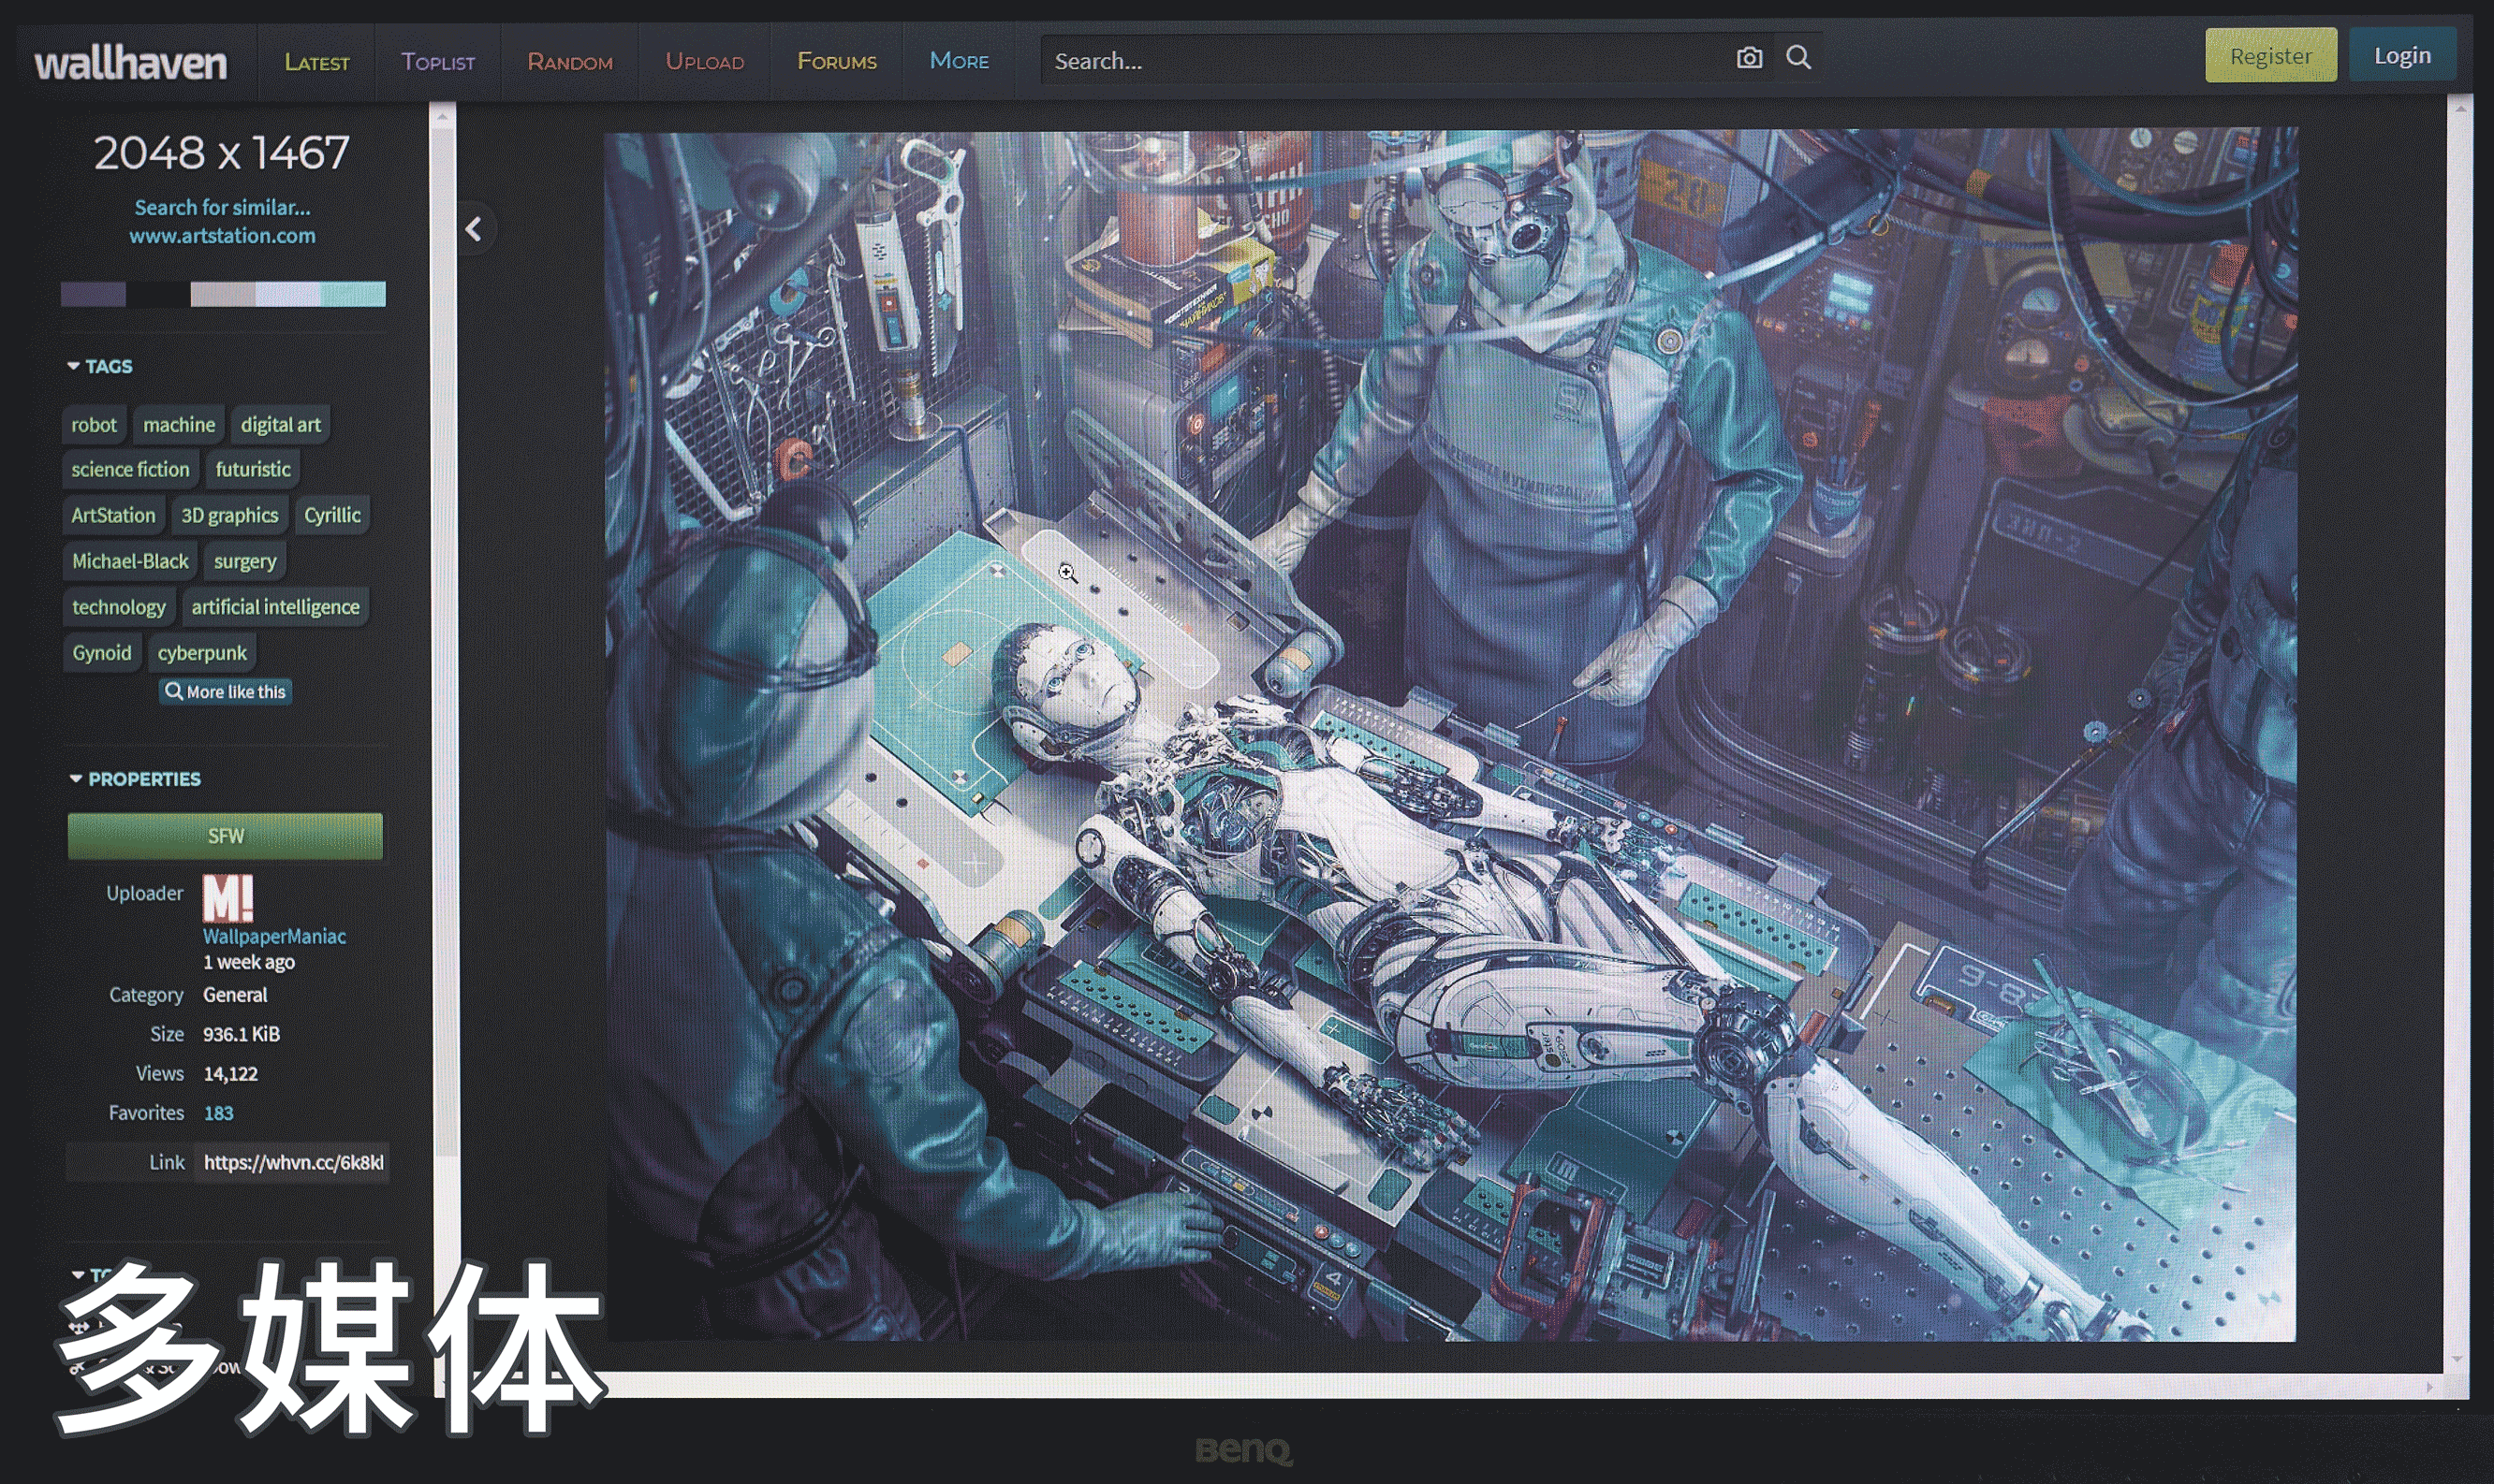Image resolution: width=2494 pixels, height=1484 pixels.
Task: Open the More navigation menu
Action: click(x=959, y=61)
